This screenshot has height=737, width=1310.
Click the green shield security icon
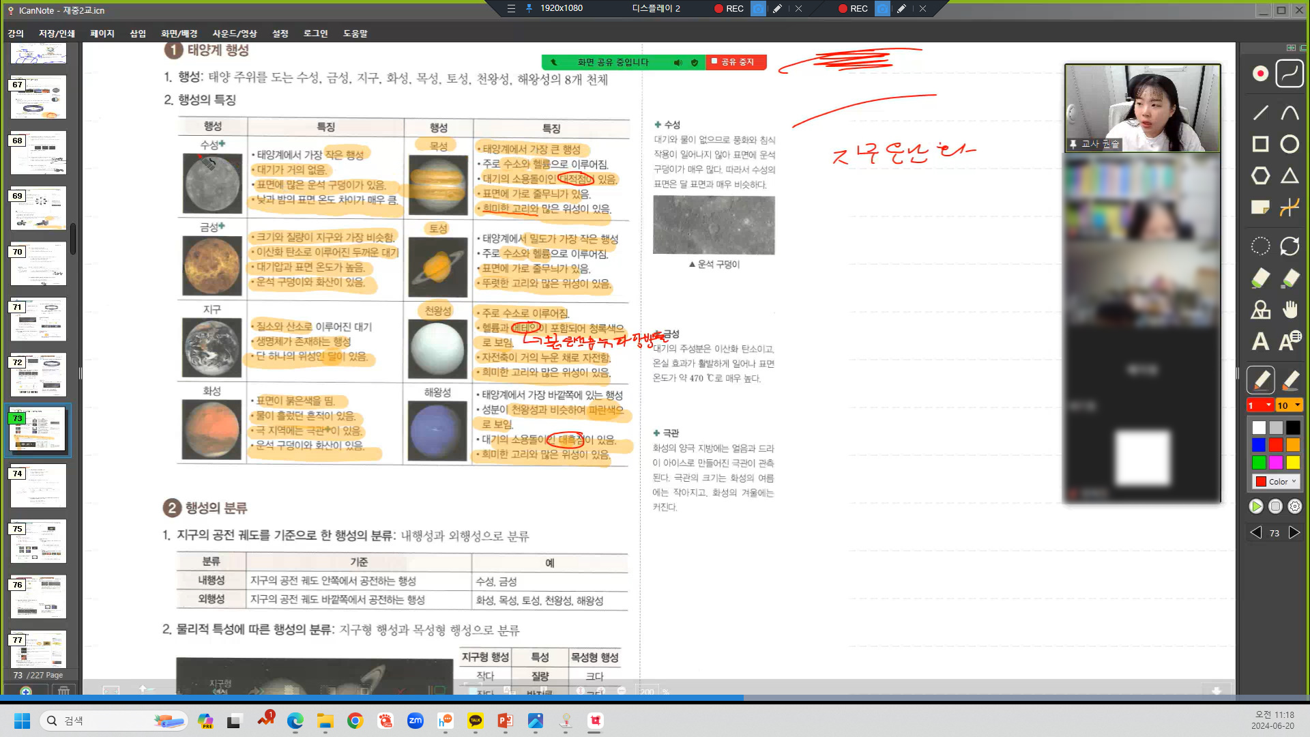click(695, 62)
